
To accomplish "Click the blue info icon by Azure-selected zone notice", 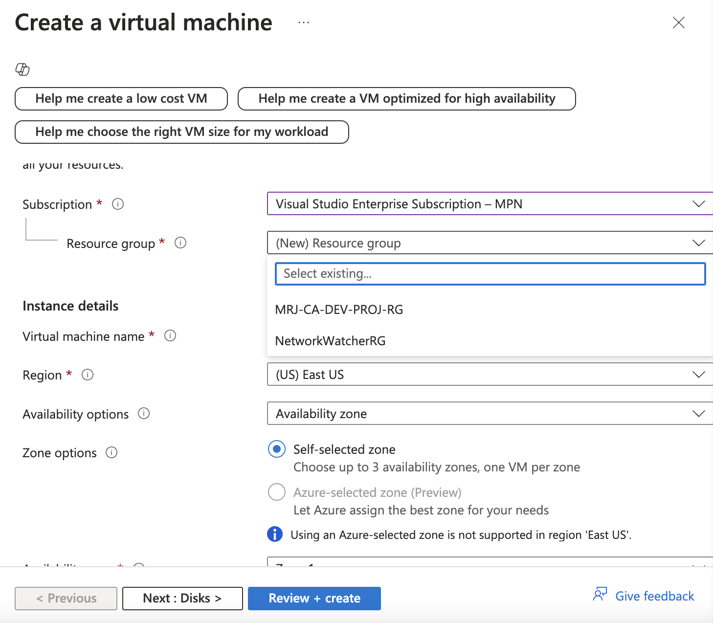I will point(275,534).
